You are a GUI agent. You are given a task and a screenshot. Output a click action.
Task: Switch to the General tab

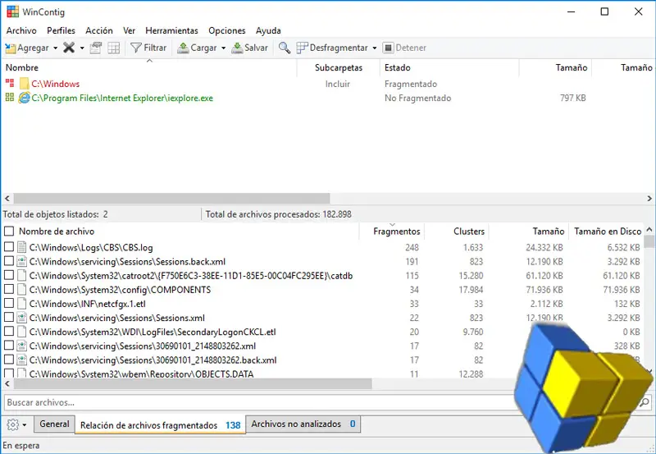click(54, 424)
